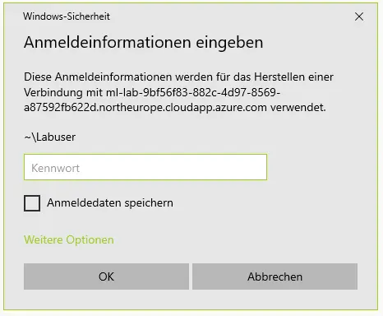Abort the connection with the Abbrechen button
This screenshot has width=383, height=316.
275,276
